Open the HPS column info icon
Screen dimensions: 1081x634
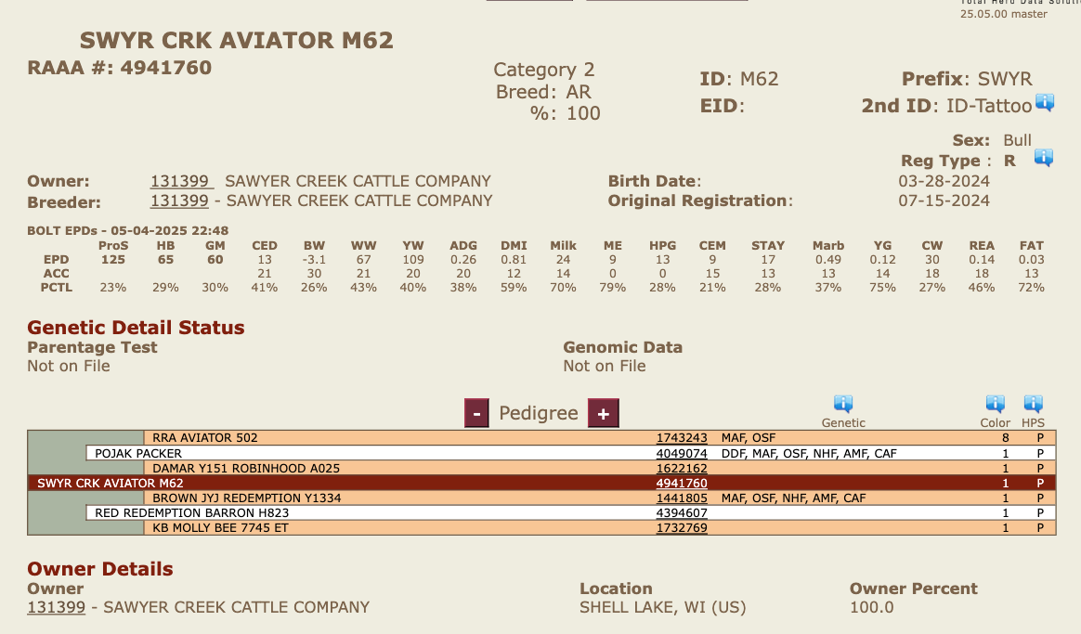pos(1034,404)
